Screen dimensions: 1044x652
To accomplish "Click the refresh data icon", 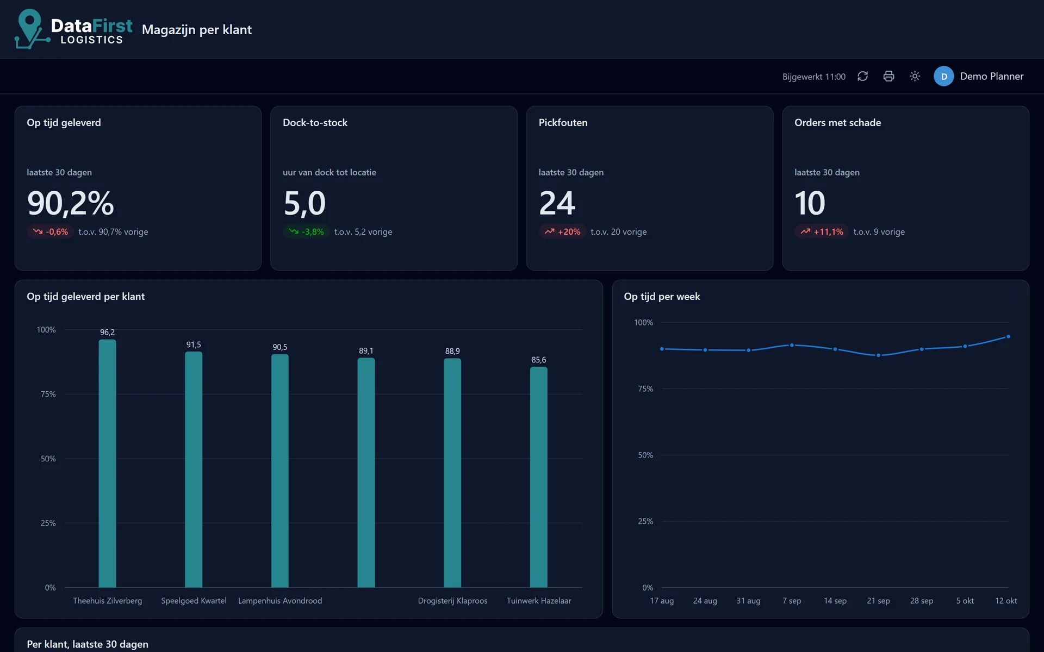I will click(x=862, y=76).
